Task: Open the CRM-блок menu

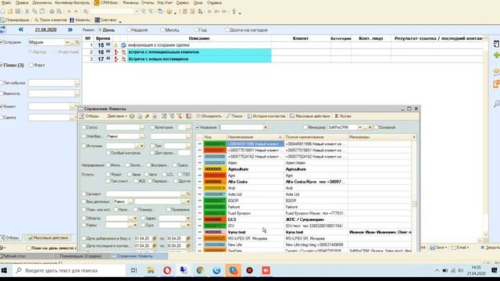Action: click(x=106, y=3)
